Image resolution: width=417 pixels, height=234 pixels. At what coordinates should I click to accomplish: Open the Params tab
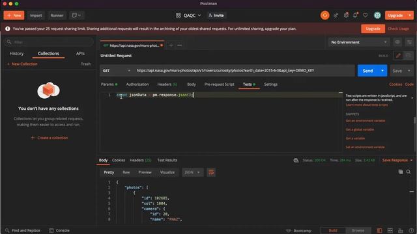[109, 84]
